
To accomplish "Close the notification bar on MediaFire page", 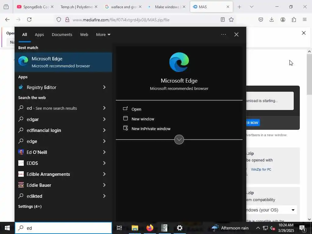I will coord(304,33).
